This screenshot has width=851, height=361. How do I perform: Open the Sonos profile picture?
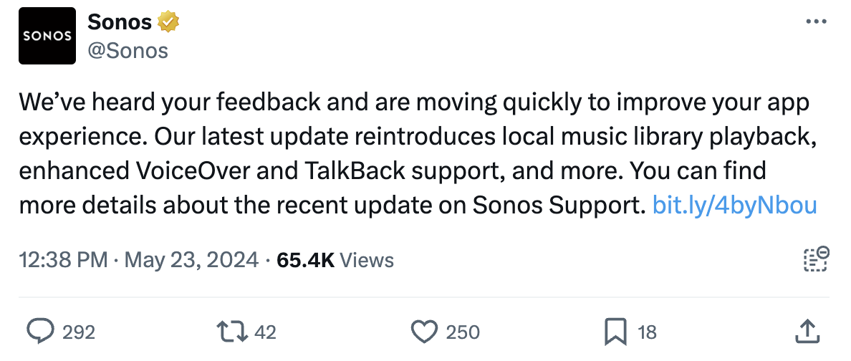tap(47, 36)
